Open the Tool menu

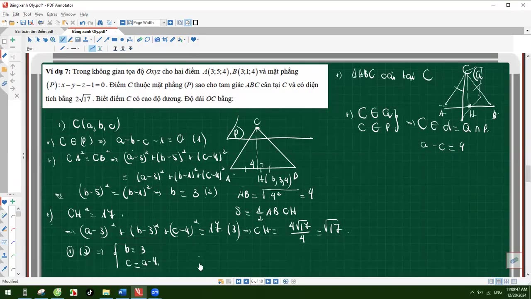pyautogui.click(x=27, y=14)
